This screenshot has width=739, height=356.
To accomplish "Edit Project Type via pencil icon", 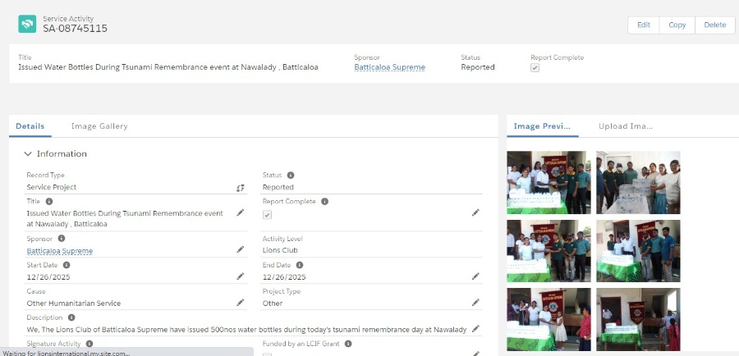I will 475,303.
